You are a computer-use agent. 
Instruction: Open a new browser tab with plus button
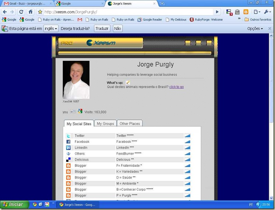tap(162, 4)
